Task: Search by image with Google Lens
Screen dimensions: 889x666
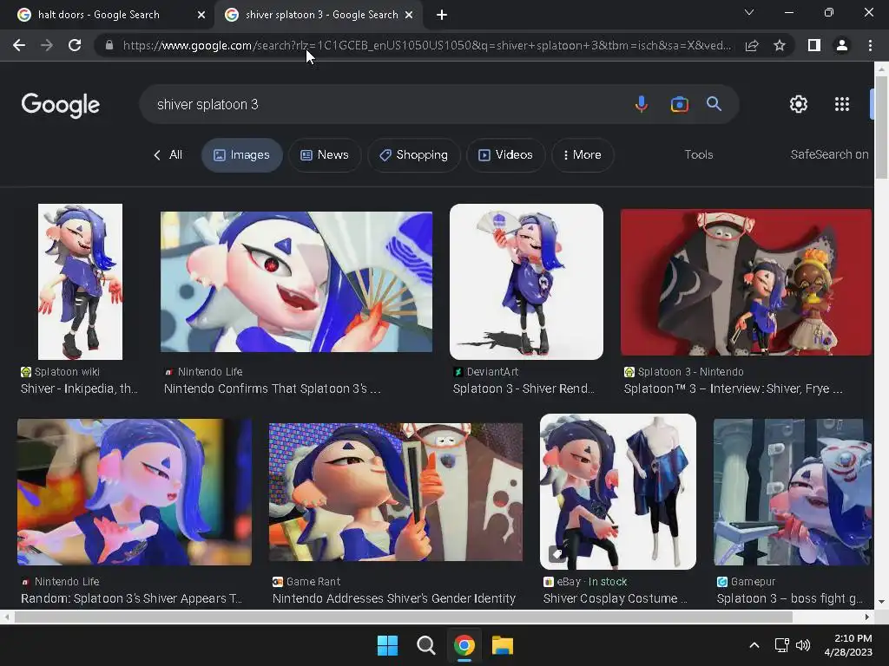Action: point(679,104)
